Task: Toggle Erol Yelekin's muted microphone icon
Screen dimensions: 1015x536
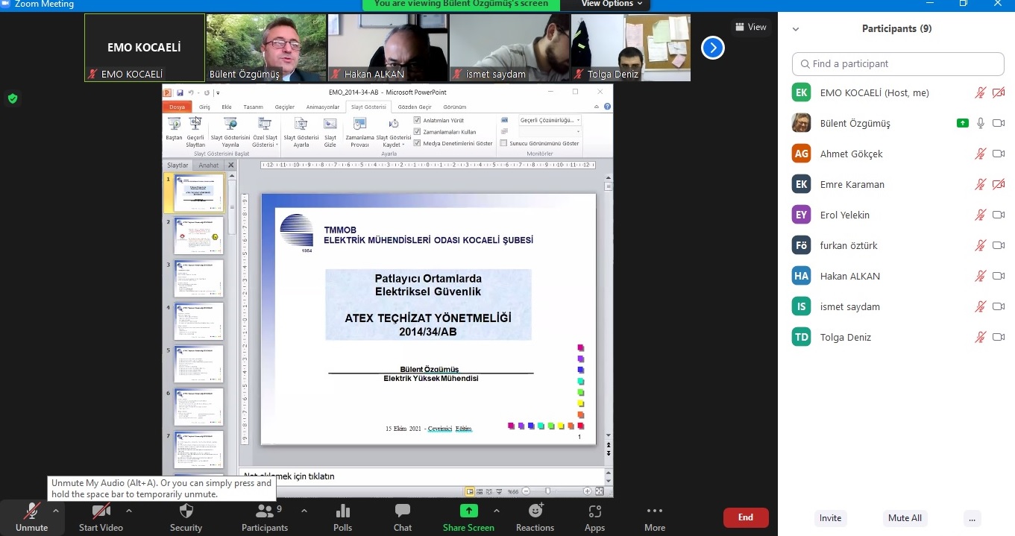Action: coord(981,215)
